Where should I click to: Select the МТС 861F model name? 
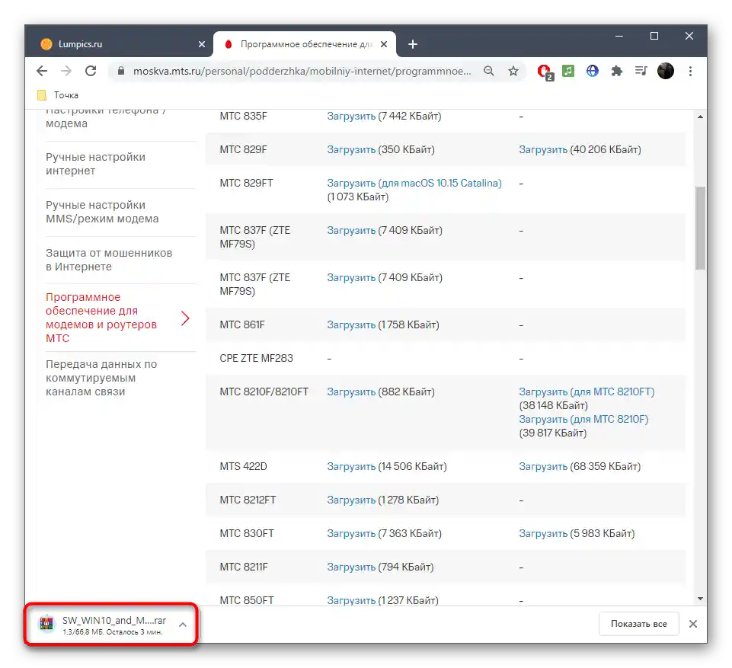241,324
